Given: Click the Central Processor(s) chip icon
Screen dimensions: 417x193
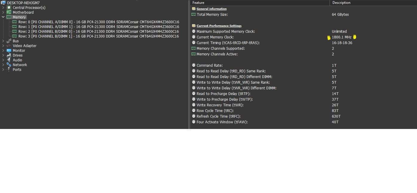Looking at the screenshot, I should [x=9, y=8].
